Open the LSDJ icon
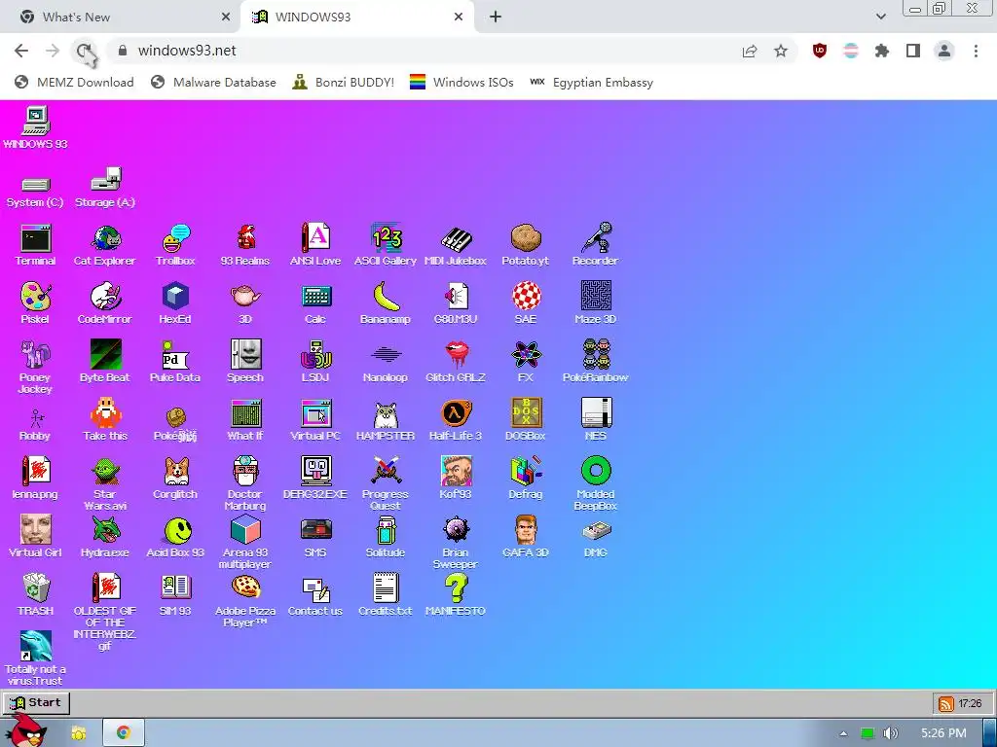This screenshot has height=747, width=997. coord(315,362)
